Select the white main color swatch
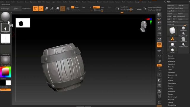This screenshot has height=107, width=190. [8, 83]
